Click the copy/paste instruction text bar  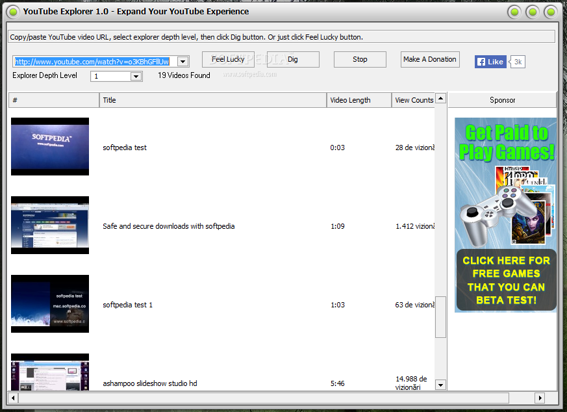click(281, 37)
